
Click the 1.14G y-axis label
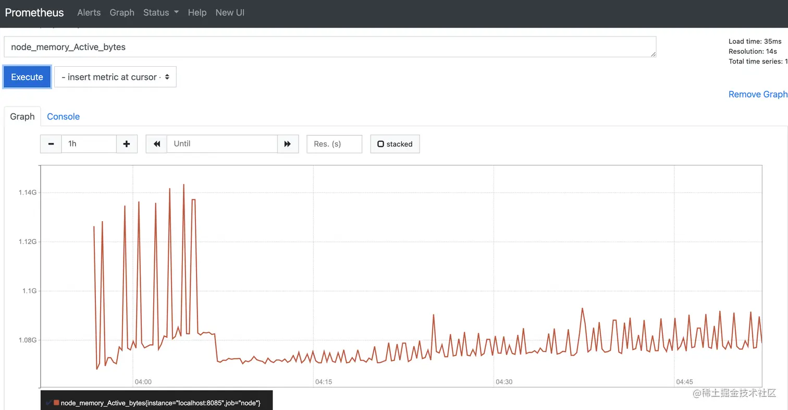pos(28,192)
